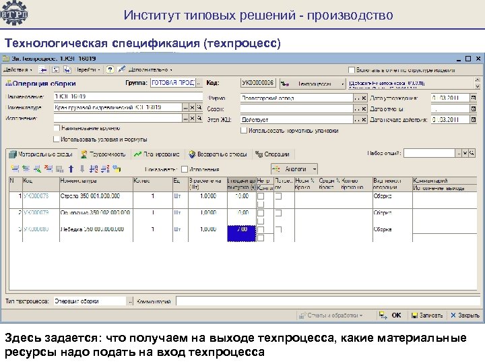This screenshot has height=364, width=485.
Task: Tick the first checkbox in the Лебедка row
Action: tap(261, 230)
